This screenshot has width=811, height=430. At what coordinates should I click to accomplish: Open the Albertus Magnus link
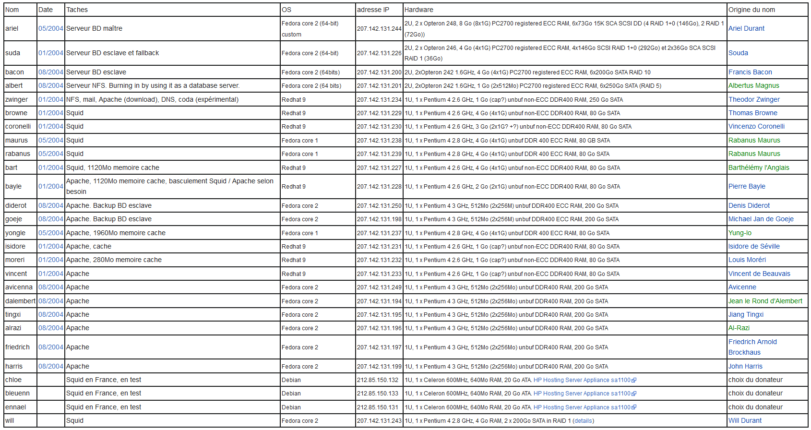pos(753,85)
